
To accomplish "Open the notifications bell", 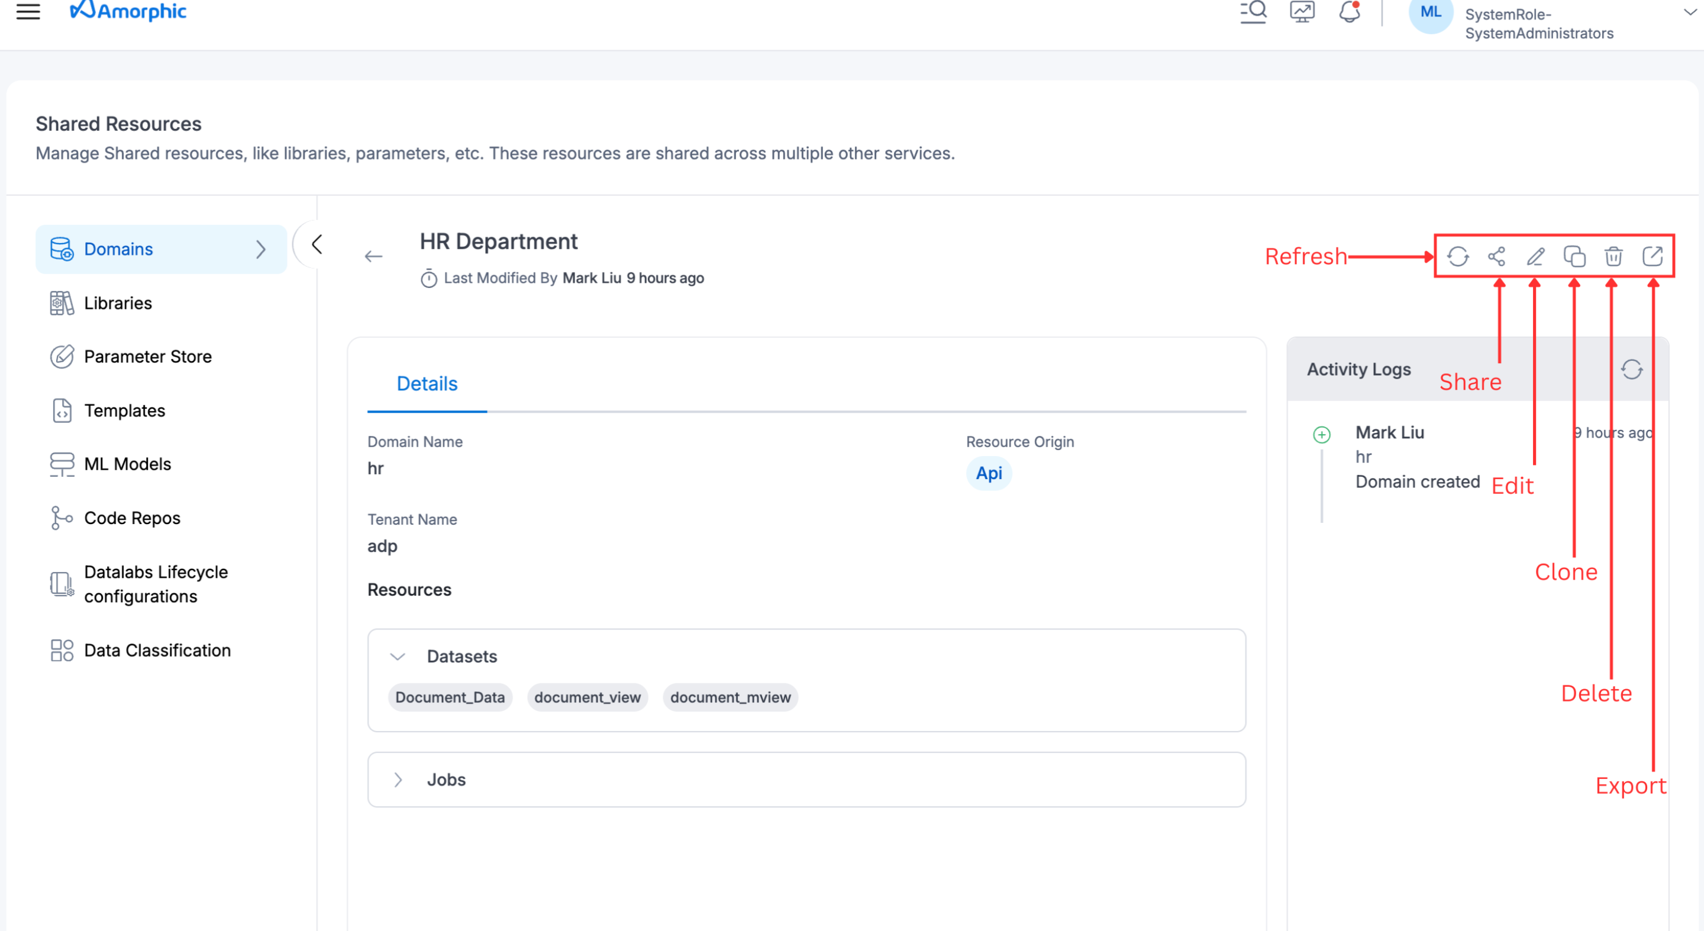I will 1349,12.
